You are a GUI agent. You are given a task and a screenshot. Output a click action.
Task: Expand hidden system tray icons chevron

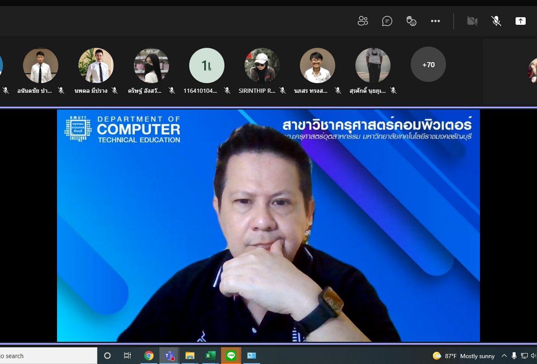pos(504,356)
